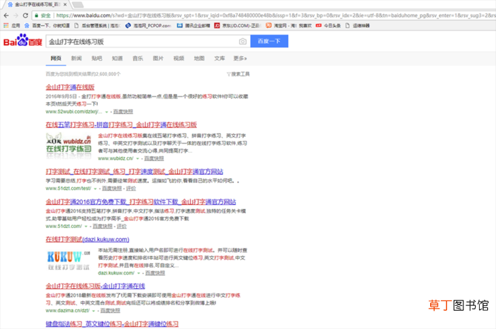Screen dimensions: 496x329
Task: Switch to the 知道 tab
Action: (x=117, y=58)
